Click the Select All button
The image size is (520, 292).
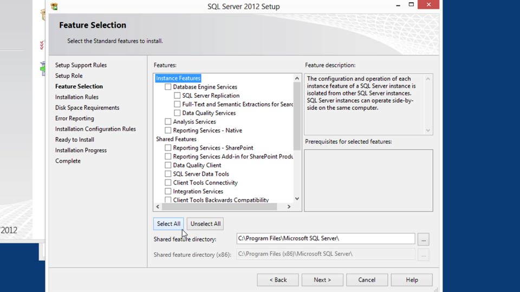coord(168,224)
